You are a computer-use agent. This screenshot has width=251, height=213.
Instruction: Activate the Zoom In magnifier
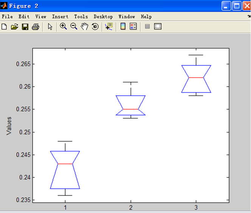point(63,26)
